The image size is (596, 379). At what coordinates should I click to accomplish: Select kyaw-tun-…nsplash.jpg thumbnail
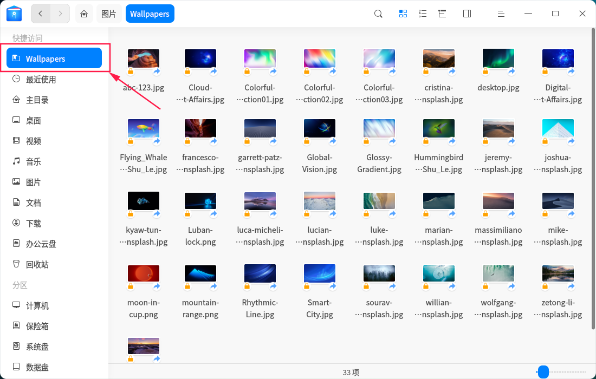pos(143,200)
